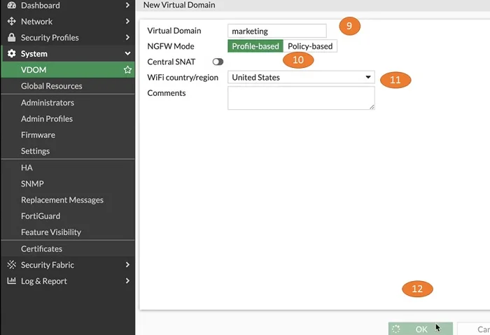Screen dimensions: 490x335
Task: Collapse the System menu chevron
Action: pyautogui.click(x=127, y=53)
